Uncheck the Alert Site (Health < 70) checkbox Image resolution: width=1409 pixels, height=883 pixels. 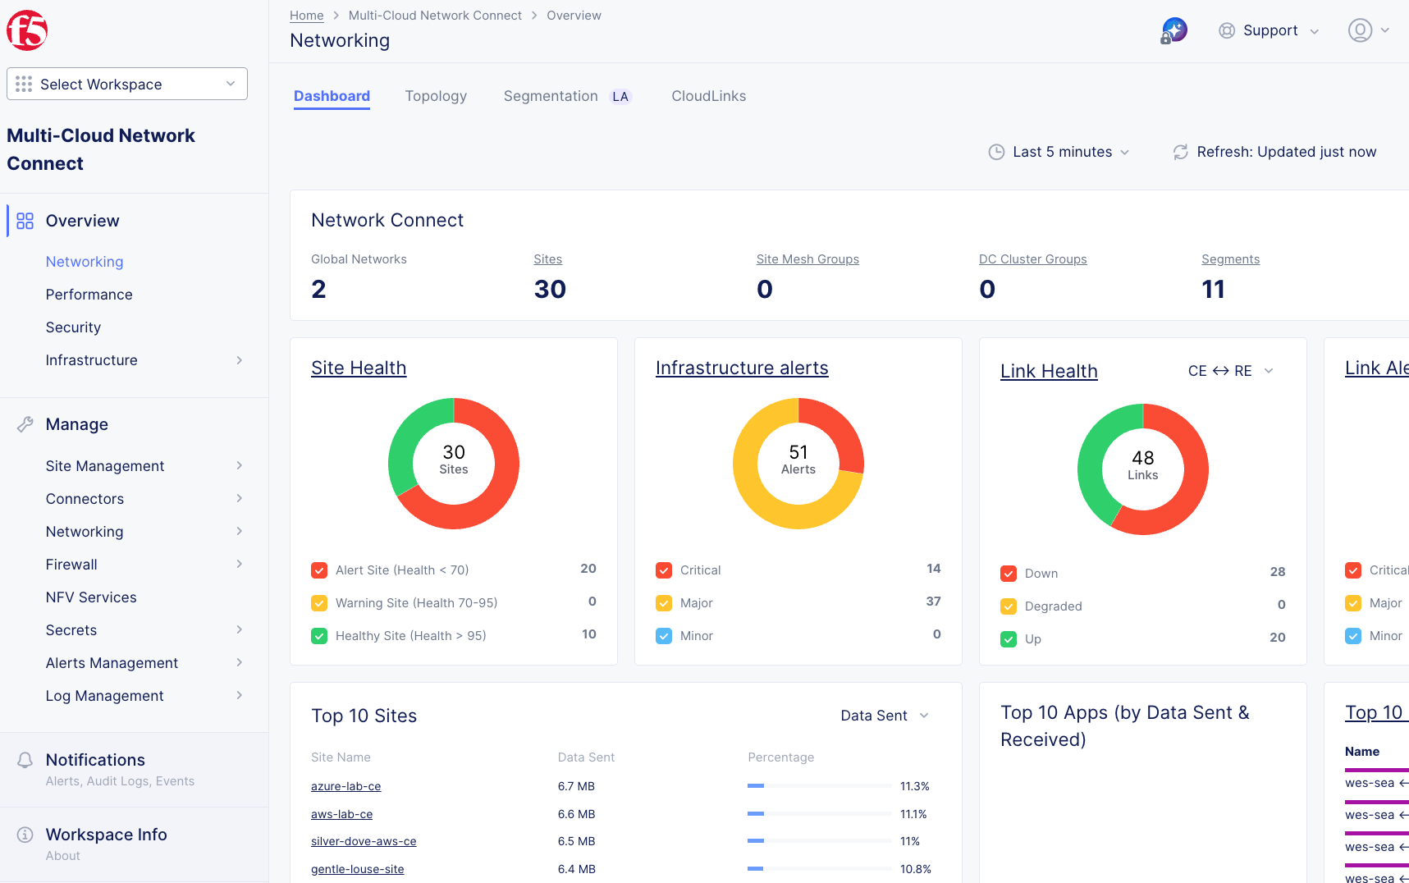[x=319, y=570]
